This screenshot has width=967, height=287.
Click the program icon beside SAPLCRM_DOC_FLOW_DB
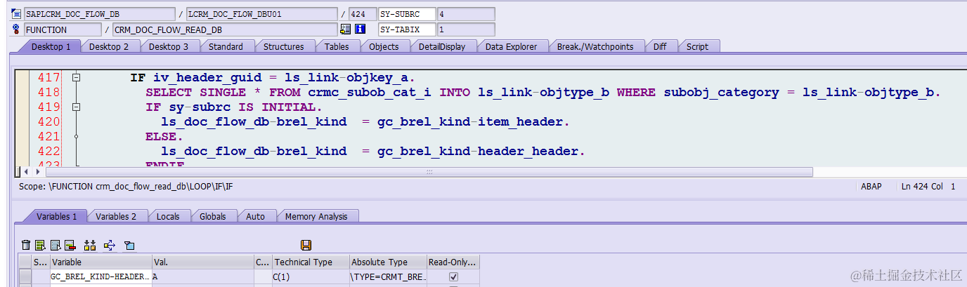click(17, 14)
